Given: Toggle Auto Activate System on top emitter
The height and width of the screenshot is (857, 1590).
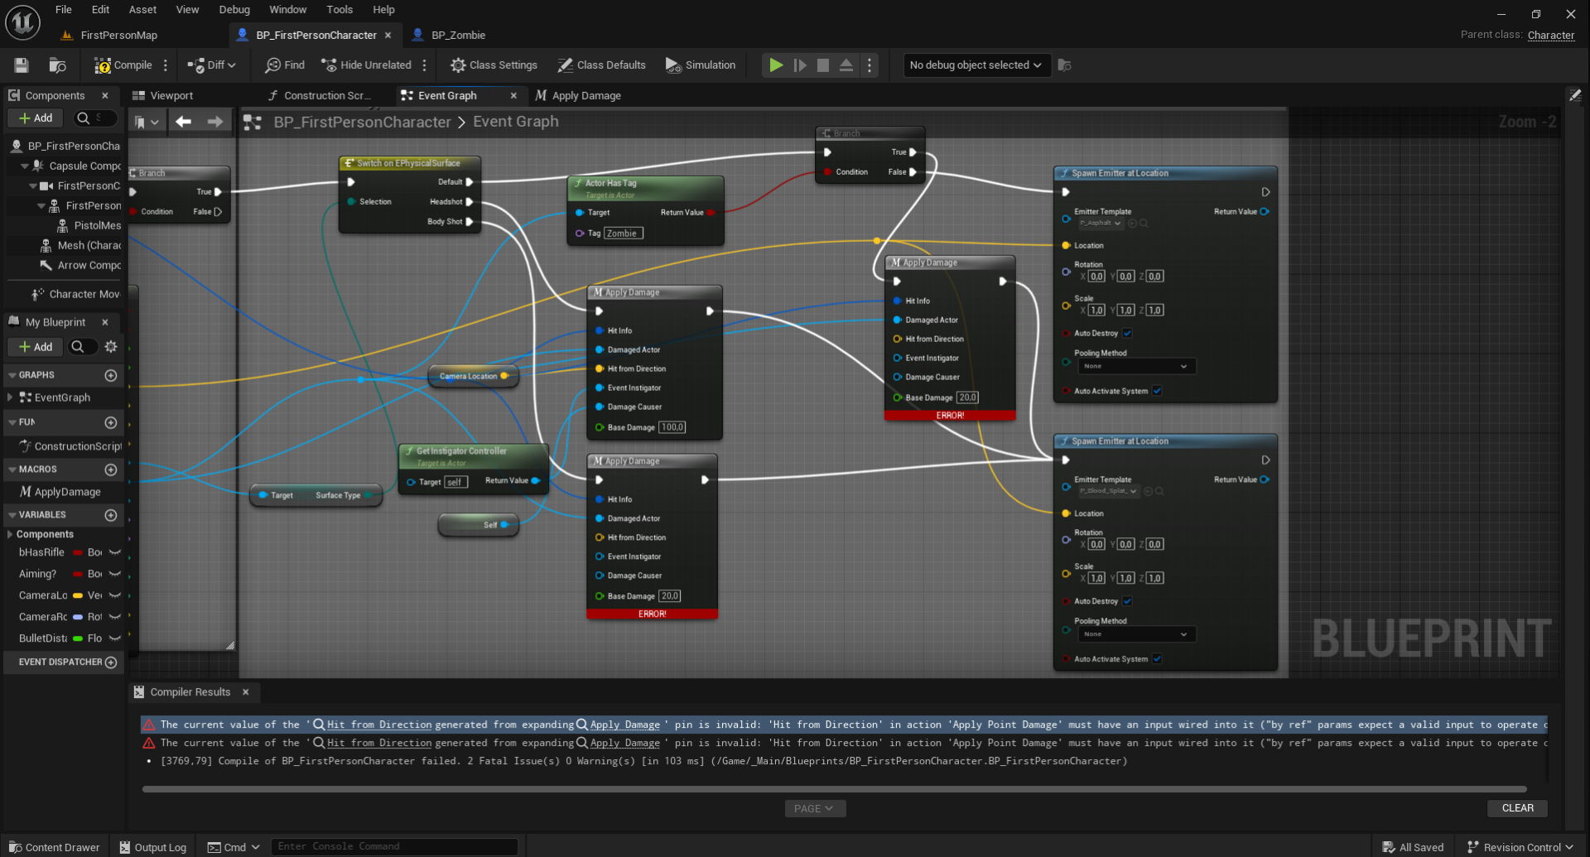Looking at the screenshot, I should [1157, 391].
